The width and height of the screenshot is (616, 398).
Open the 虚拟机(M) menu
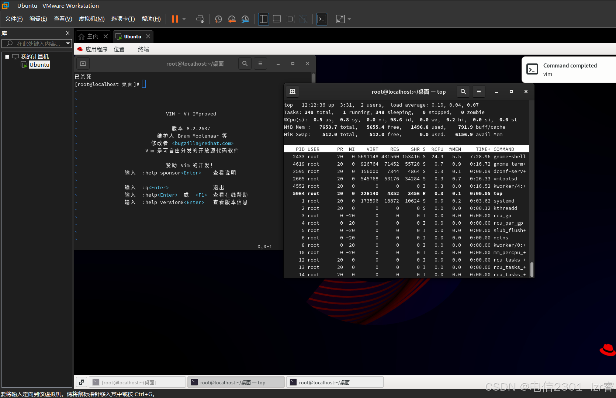[x=92, y=19]
